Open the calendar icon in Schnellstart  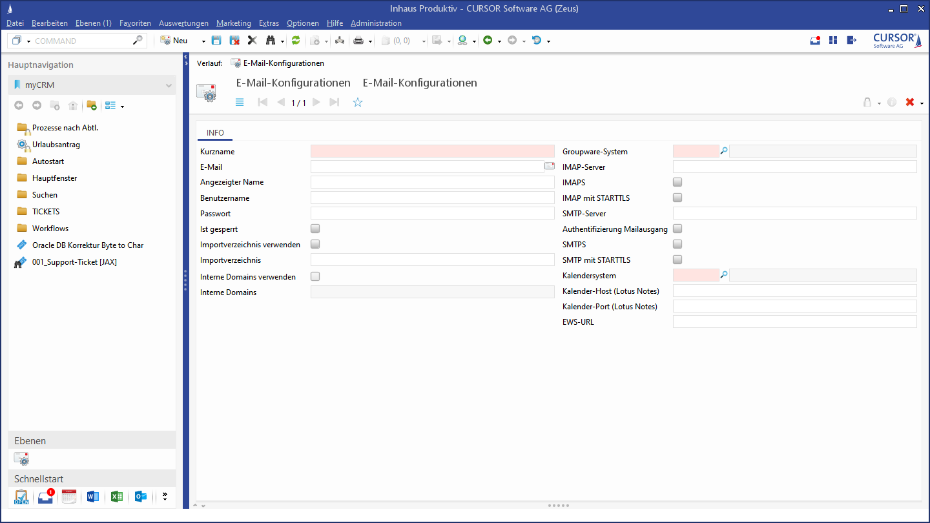coord(69,497)
